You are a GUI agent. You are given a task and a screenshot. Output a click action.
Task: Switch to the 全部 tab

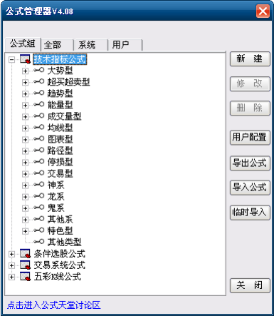coord(57,45)
